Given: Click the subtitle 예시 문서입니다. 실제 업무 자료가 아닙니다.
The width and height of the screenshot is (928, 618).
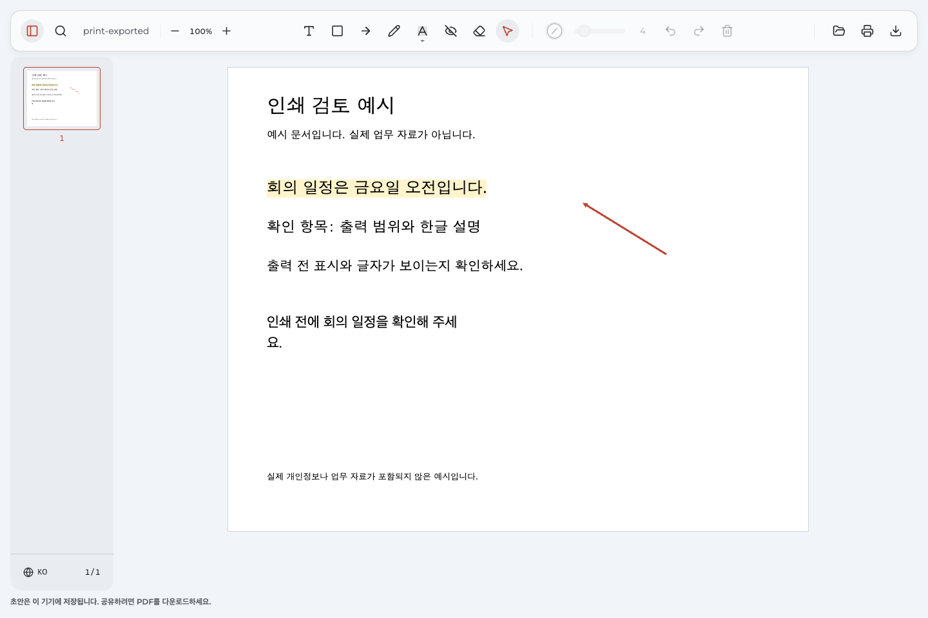Looking at the screenshot, I should (x=371, y=135).
